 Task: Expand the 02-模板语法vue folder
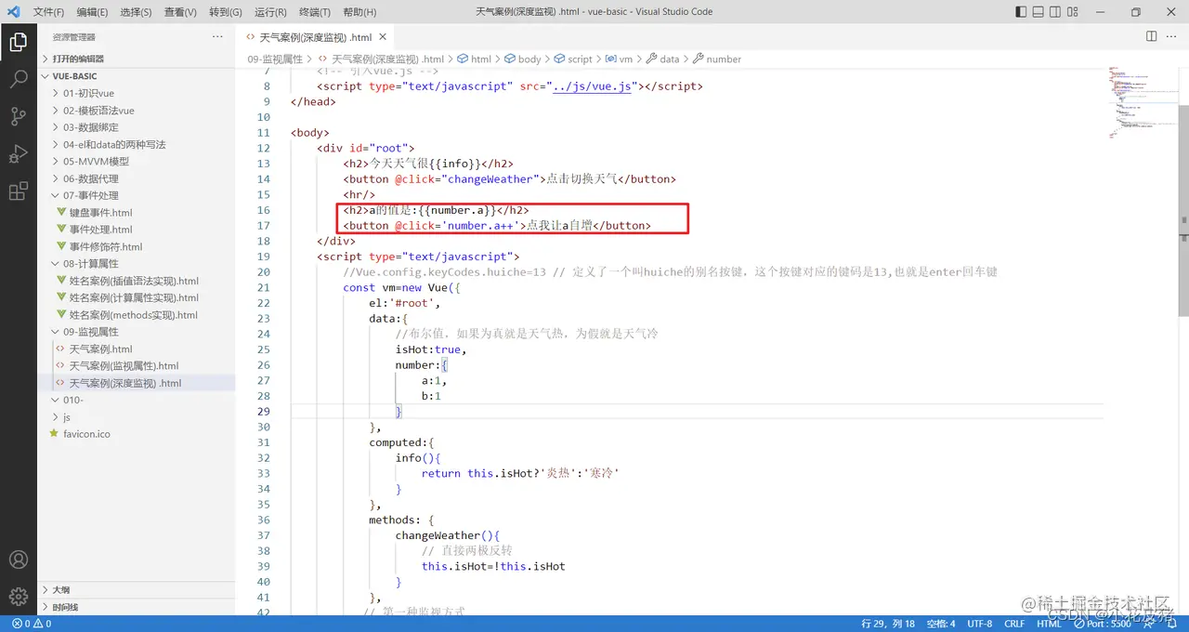pos(137,110)
